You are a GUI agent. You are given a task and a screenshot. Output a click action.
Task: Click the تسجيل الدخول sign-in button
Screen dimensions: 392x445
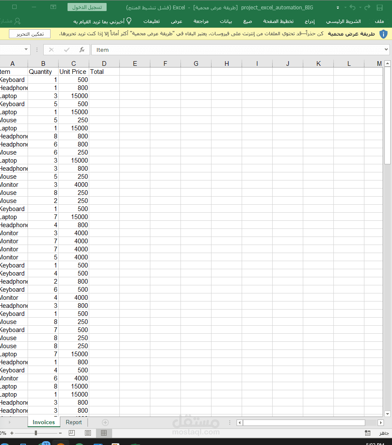pos(87,7)
